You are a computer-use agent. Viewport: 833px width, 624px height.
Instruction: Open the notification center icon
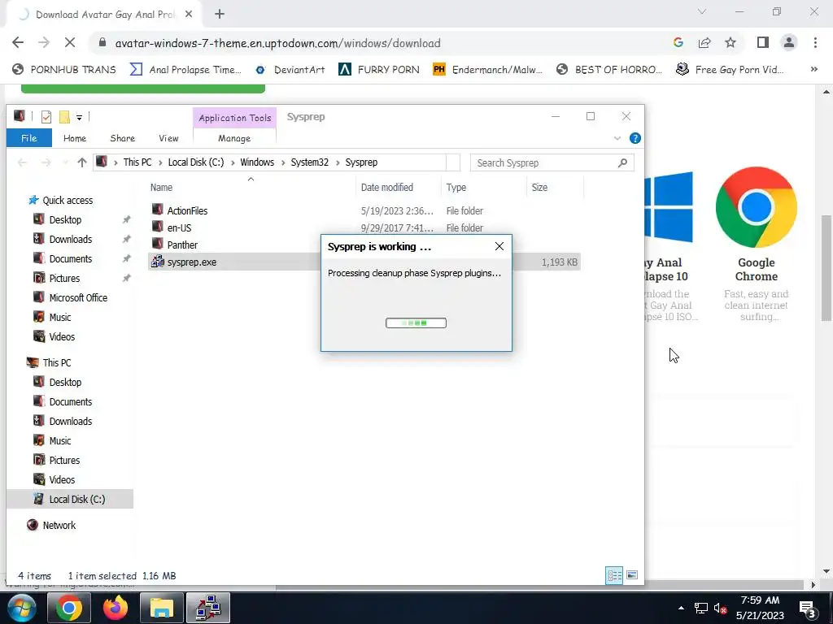coord(808,609)
